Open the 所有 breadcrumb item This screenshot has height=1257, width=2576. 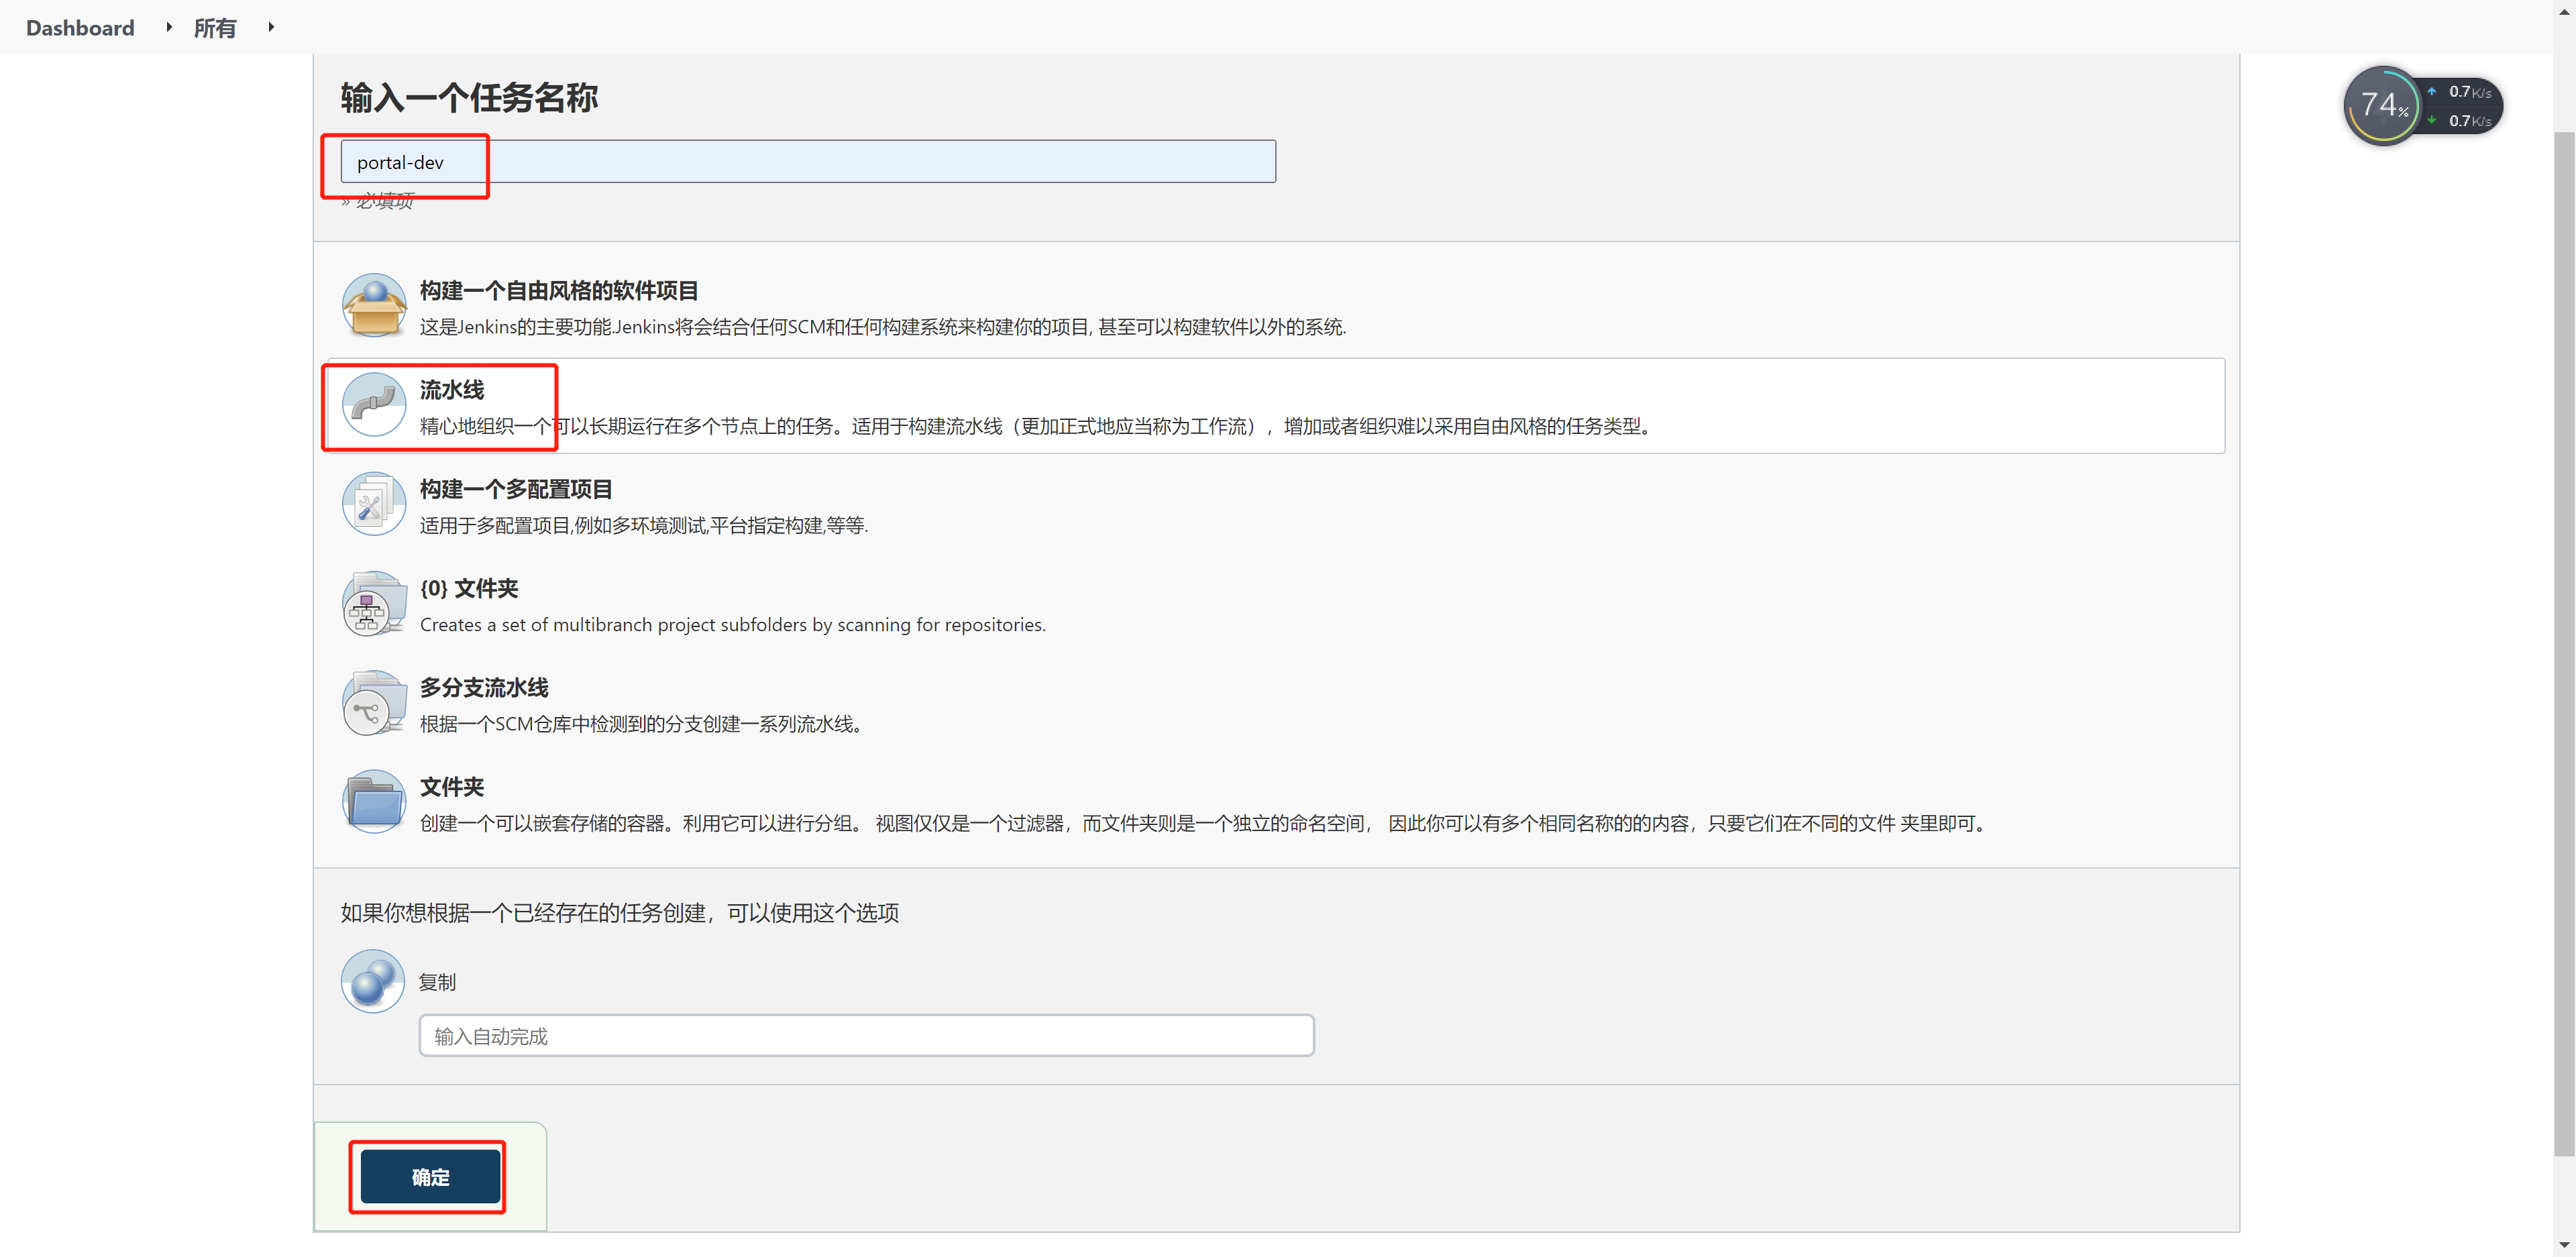click(215, 27)
